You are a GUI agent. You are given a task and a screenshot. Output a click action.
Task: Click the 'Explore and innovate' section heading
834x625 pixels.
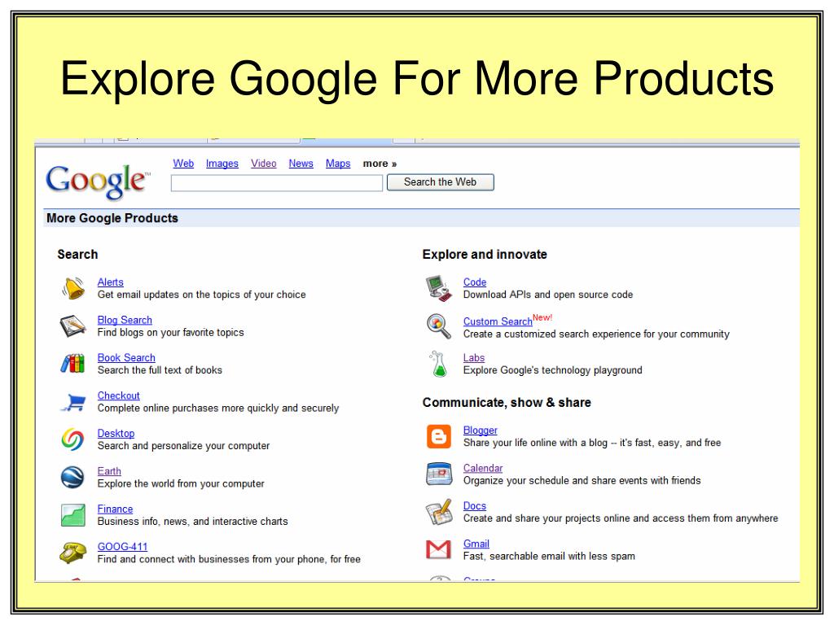coord(485,254)
